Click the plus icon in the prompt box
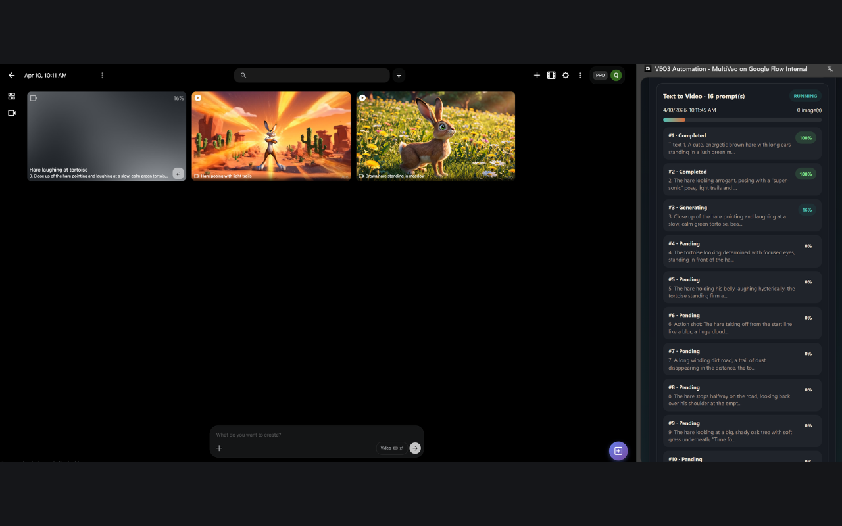 220,448
